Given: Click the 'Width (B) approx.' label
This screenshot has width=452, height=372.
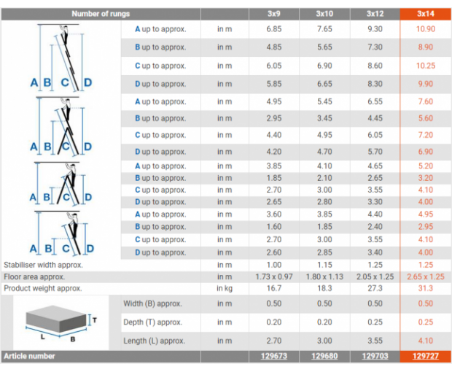Looking at the screenshot, I should tap(152, 303).
